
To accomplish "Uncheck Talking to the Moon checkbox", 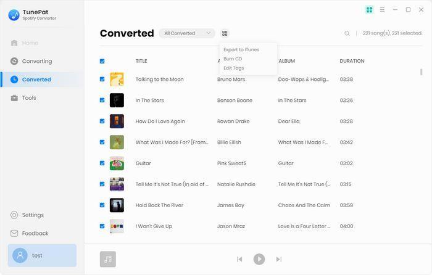I will [x=102, y=80].
